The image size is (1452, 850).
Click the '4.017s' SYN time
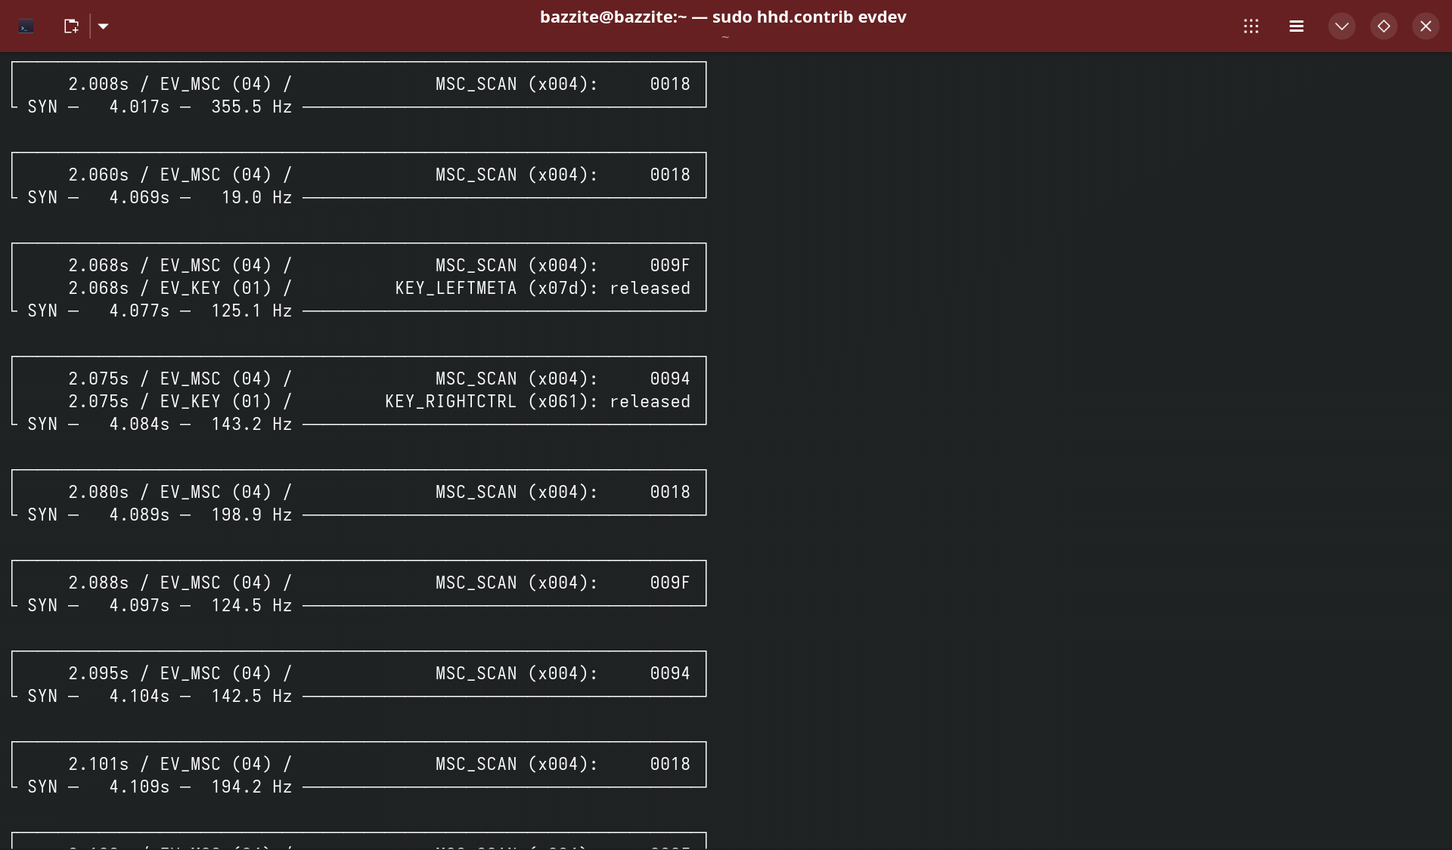139,107
